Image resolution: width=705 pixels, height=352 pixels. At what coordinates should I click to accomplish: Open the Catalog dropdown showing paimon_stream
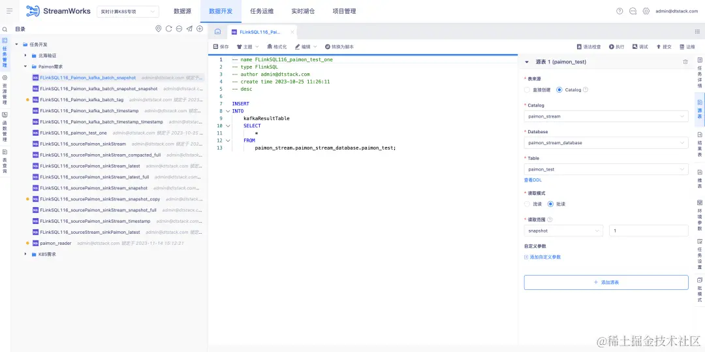[606, 116]
